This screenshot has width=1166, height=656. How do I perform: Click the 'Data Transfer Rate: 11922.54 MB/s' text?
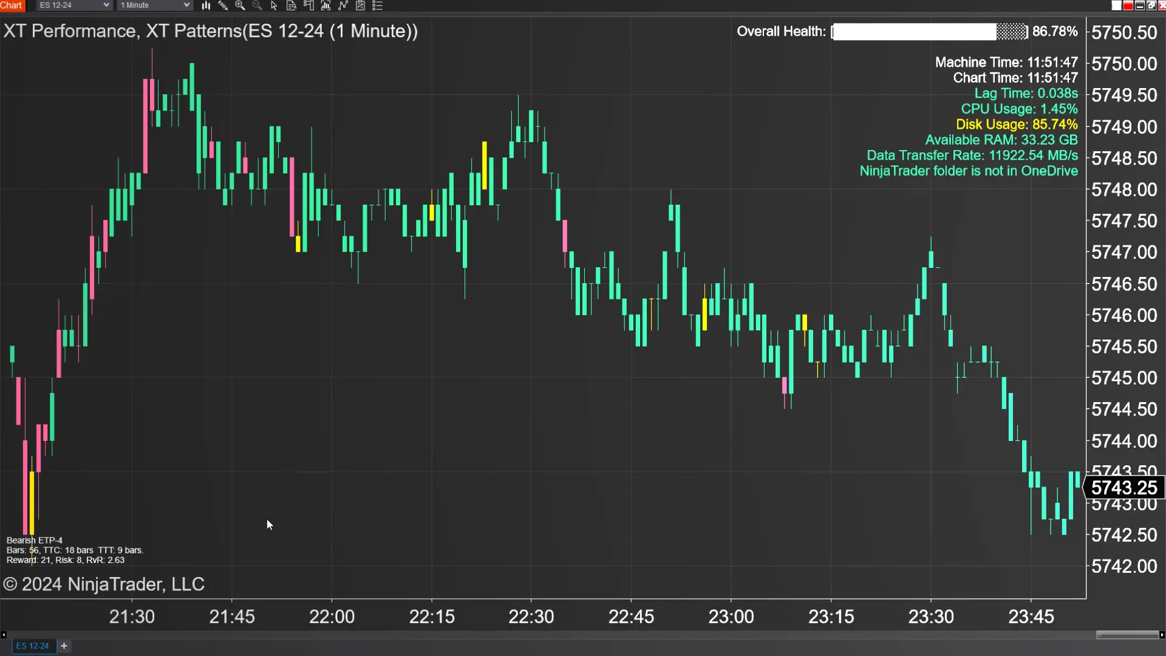[972, 155]
